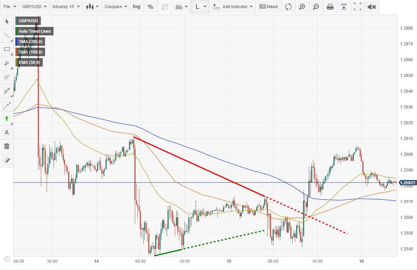Image resolution: width=417 pixels, height=270 pixels.
Task: Click the GBP/USD legend label
Action: tap(28, 21)
